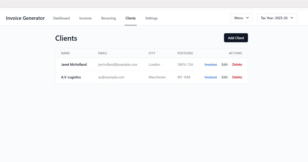View Invoices for Janet McHolland
Screen dimensions: 308x162
(211, 64)
